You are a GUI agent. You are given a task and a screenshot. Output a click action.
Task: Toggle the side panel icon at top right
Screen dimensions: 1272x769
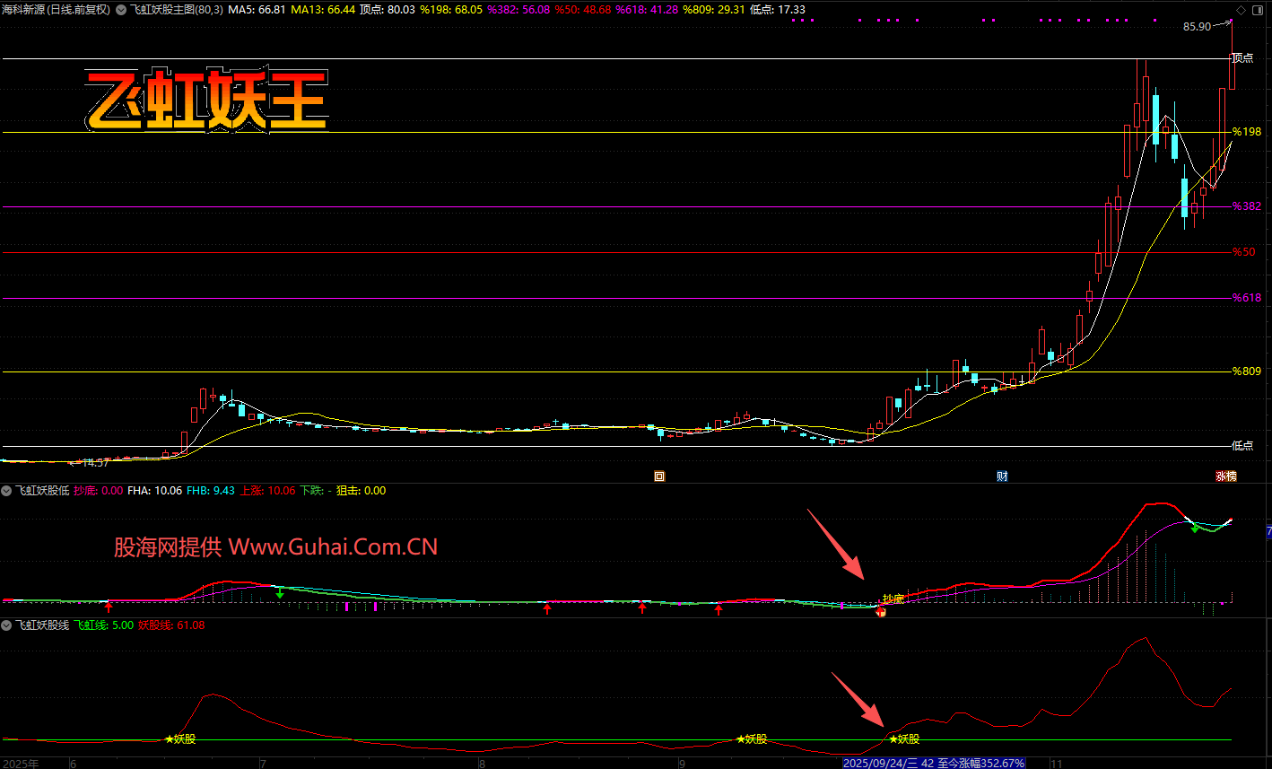[1257, 10]
